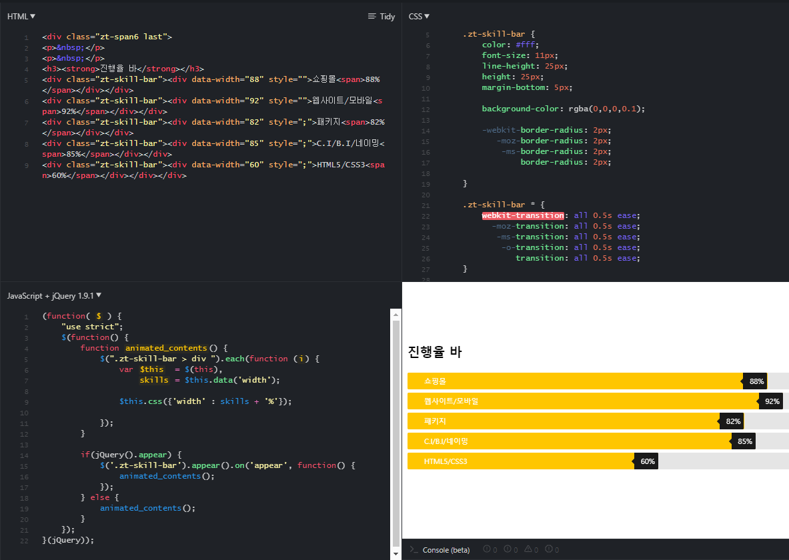This screenshot has height=560, width=789.
Task: Click the 88% tooltip badge
Action: click(x=756, y=381)
